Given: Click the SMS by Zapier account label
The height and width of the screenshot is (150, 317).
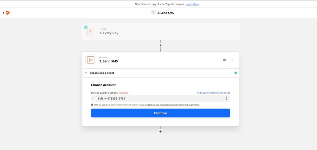Looking at the screenshot, I should point(104,93).
